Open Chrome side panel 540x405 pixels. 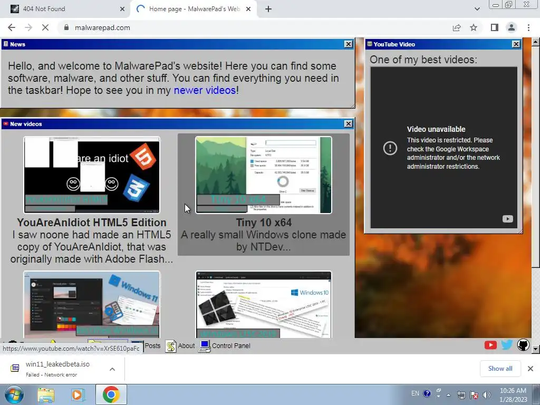coord(495,27)
